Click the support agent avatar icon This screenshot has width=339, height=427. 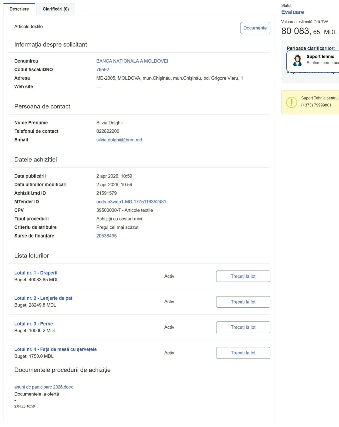coord(297,60)
